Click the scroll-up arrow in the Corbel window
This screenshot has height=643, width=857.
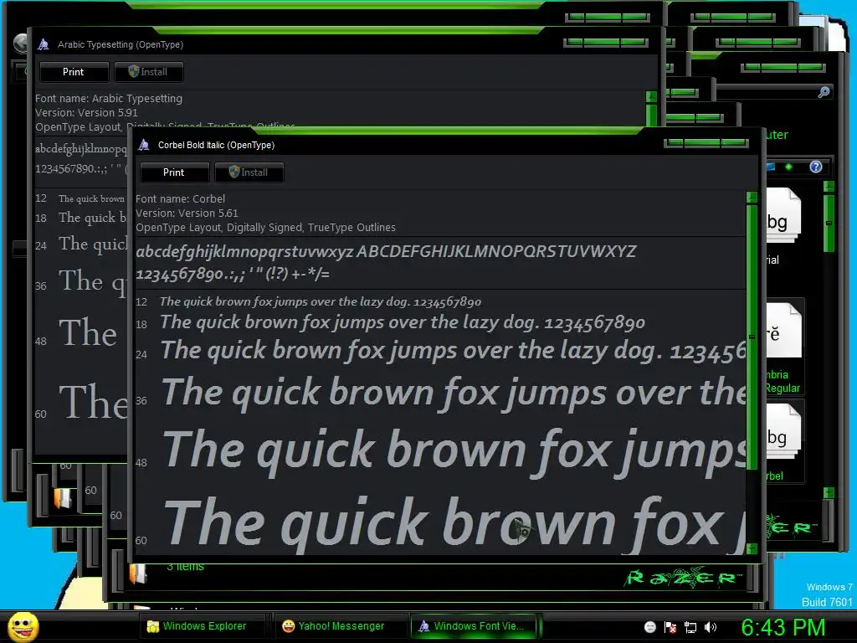pyautogui.click(x=752, y=197)
